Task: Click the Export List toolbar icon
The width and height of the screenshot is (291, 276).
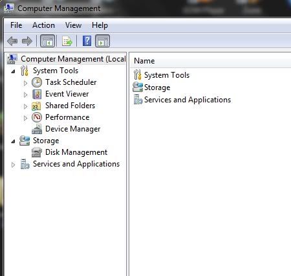Action: tap(67, 41)
